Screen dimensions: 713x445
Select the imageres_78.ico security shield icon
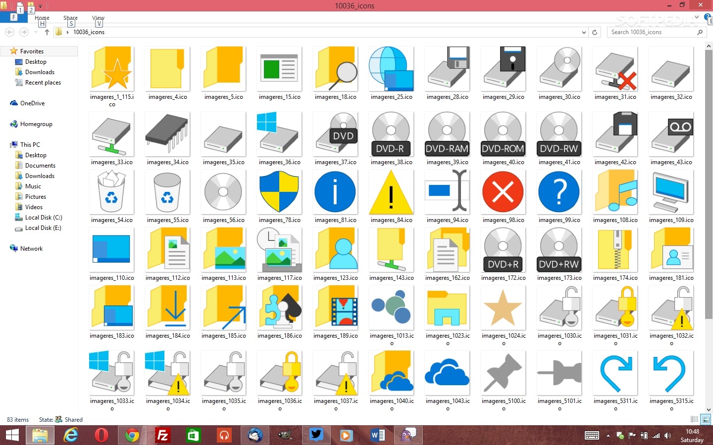pos(279,192)
